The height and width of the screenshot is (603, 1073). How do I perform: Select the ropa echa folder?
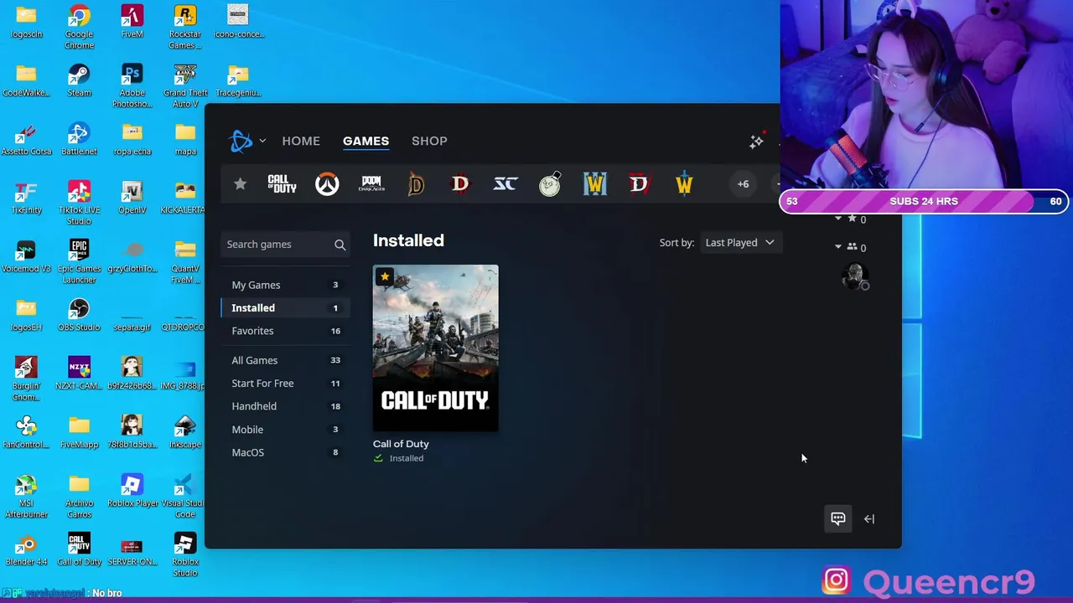tap(132, 140)
